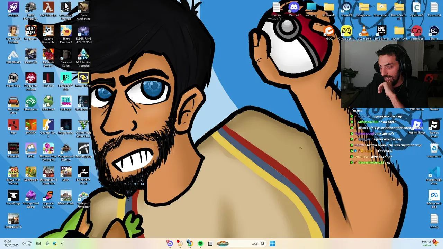Open the Recycle Bin icon
Image resolution: width=443 pixels, height=249 pixels.
pyautogui.click(x=434, y=150)
